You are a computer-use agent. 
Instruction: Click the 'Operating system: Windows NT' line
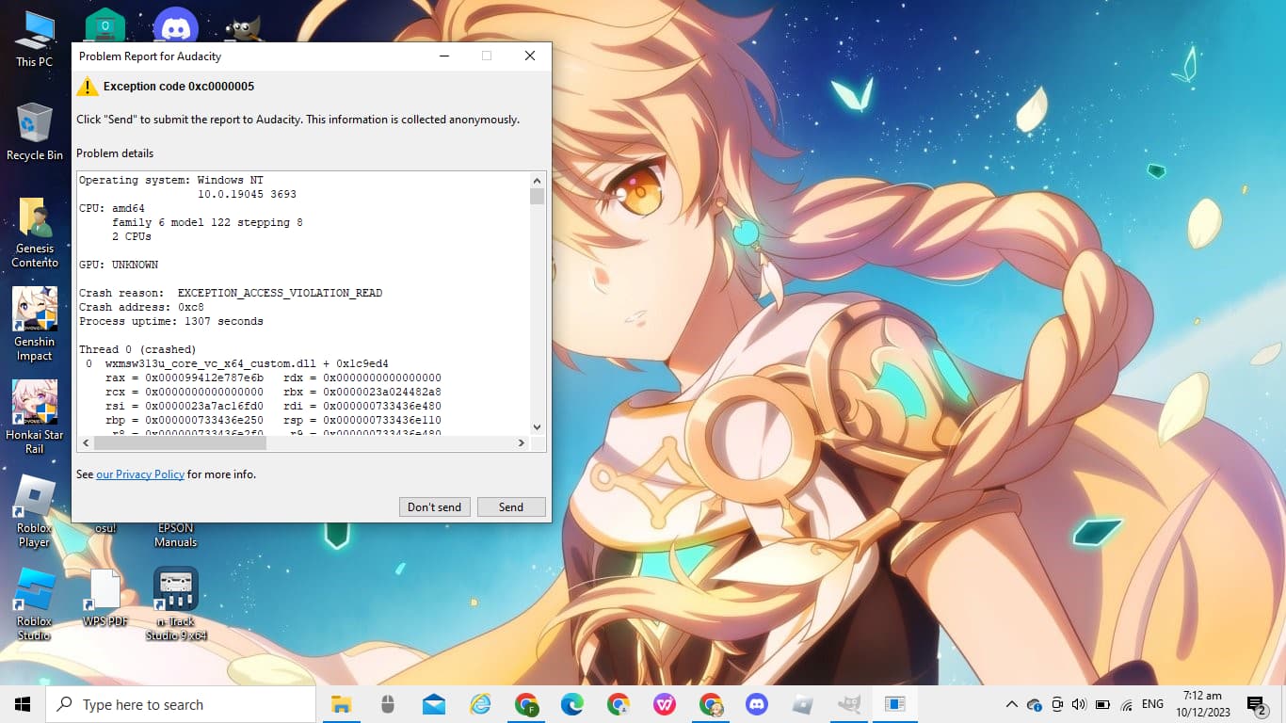[x=171, y=180]
